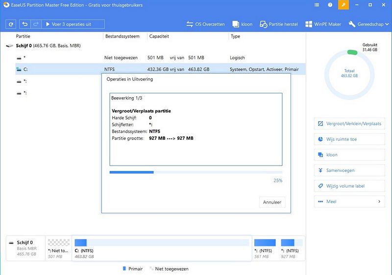
Task: Choose Samenvoegen merge action
Action: click(x=349, y=170)
